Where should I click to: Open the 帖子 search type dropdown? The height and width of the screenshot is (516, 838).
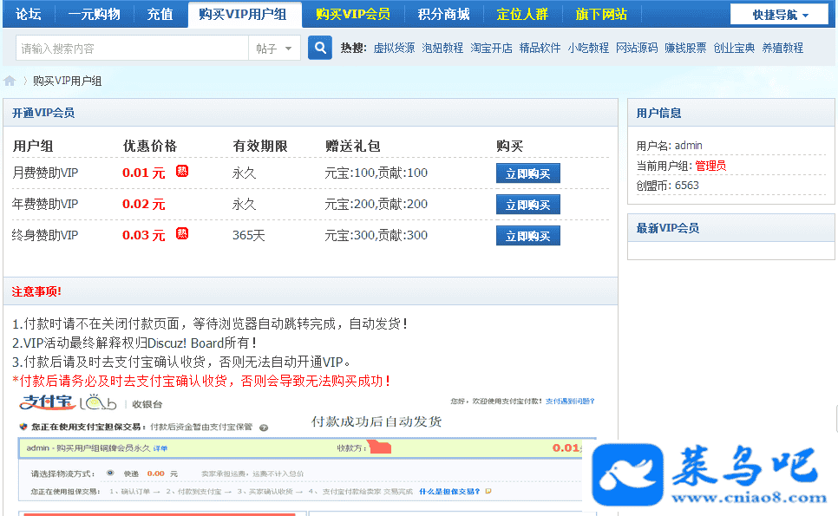click(x=274, y=49)
